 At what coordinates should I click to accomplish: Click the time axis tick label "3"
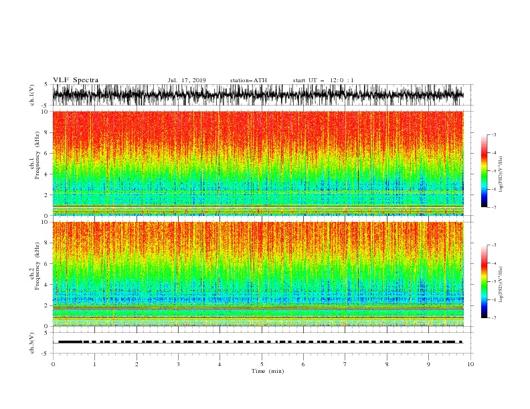178,364
